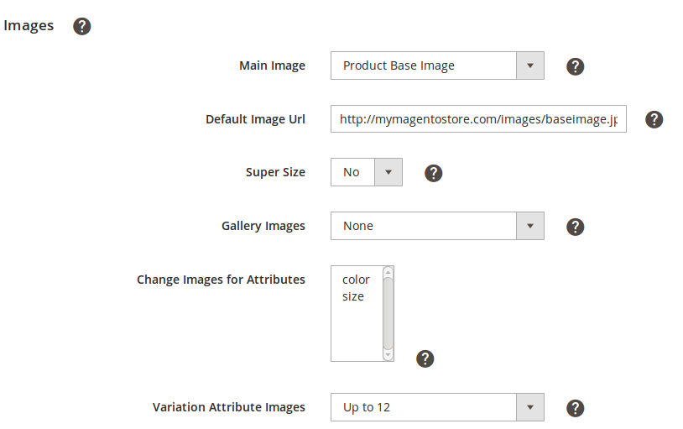Select color in attributes list
Image resolution: width=683 pixels, height=429 pixels.
[356, 280]
